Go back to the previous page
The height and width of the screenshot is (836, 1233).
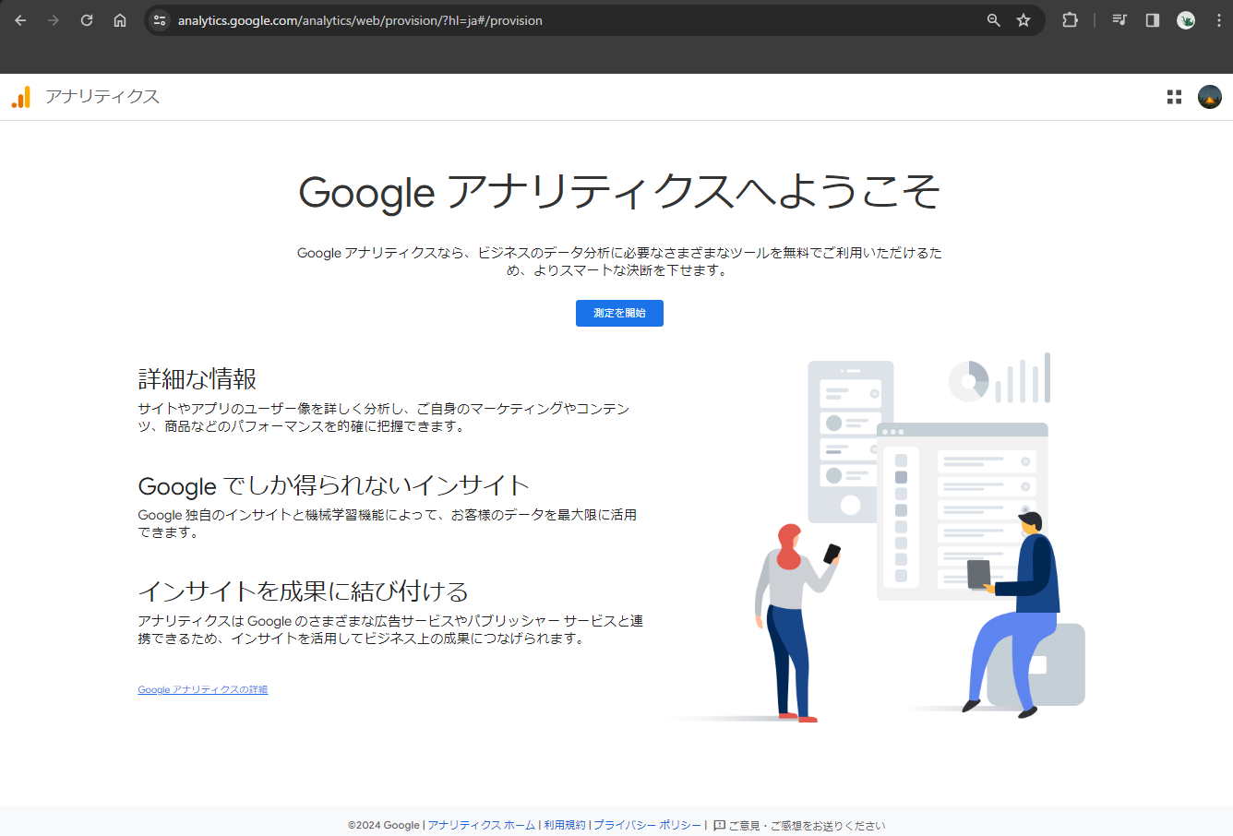[x=20, y=20]
